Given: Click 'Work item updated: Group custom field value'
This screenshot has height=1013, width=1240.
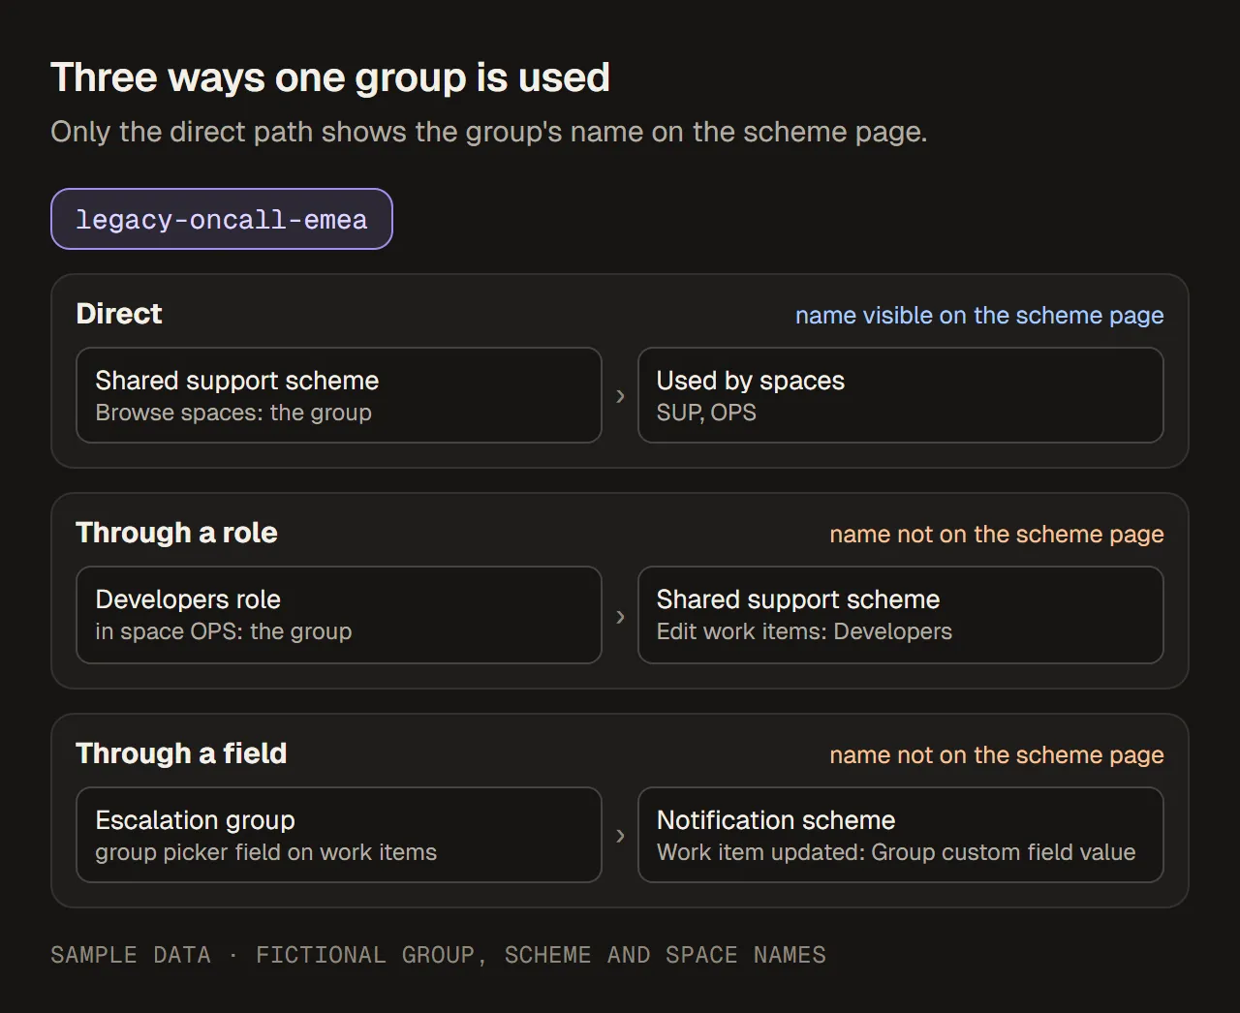Looking at the screenshot, I should coord(896,852).
